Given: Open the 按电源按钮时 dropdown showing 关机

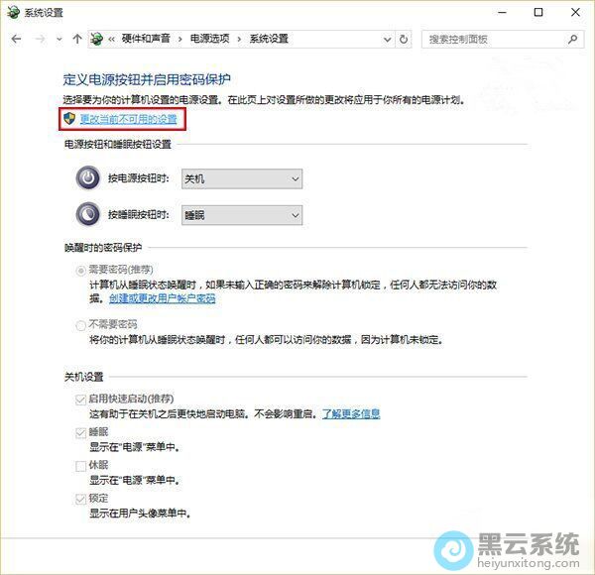Looking at the screenshot, I should click(x=242, y=178).
